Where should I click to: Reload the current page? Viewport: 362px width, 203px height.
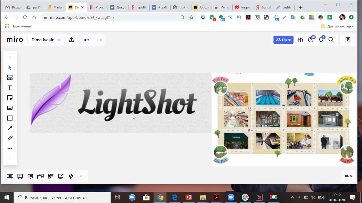[25, 17]
